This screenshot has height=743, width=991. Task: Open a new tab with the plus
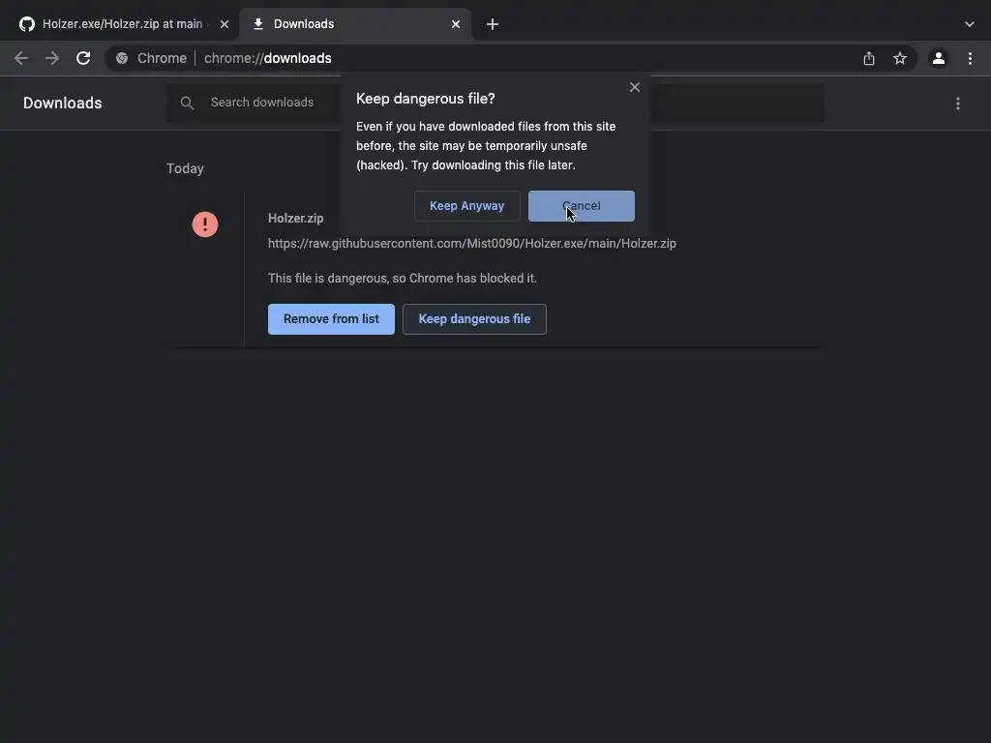493,24
